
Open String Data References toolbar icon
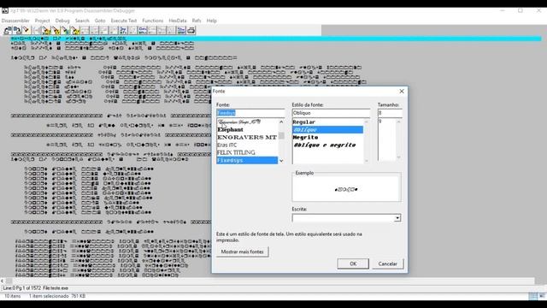[181, 31]
